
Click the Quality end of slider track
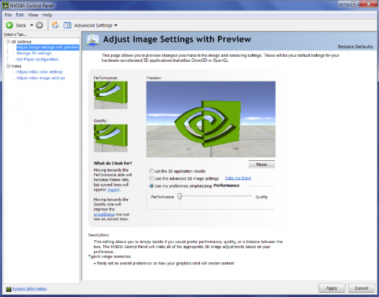point(251,196)
